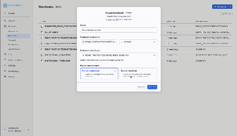The image size is (237, 136).
Task: Open Notebooks in the sidebar
Action: (x=18, y=36)
